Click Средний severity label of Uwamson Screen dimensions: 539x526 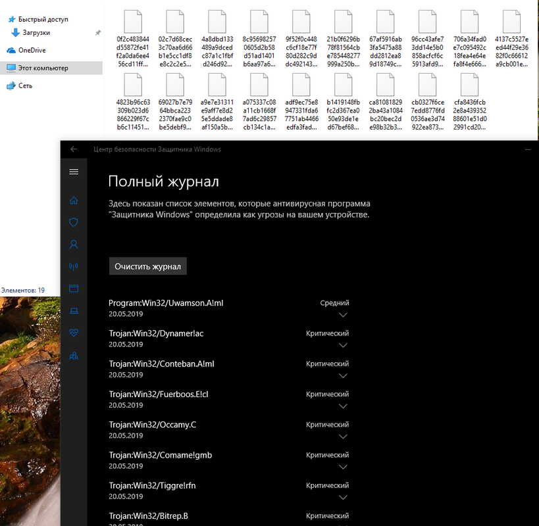334,303
